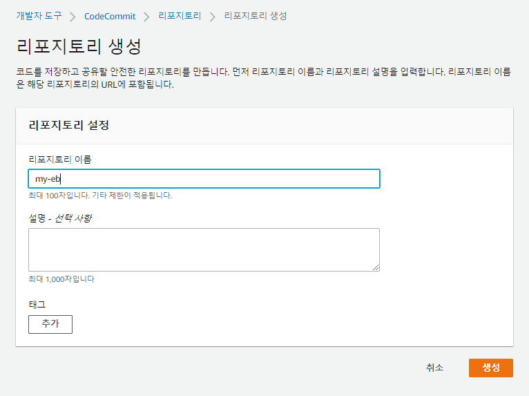Image resolution: width=529 pixels, height=396 pixels.
Task: Click the 설명 - 선택 사항 label
Action: coord(60,218)
